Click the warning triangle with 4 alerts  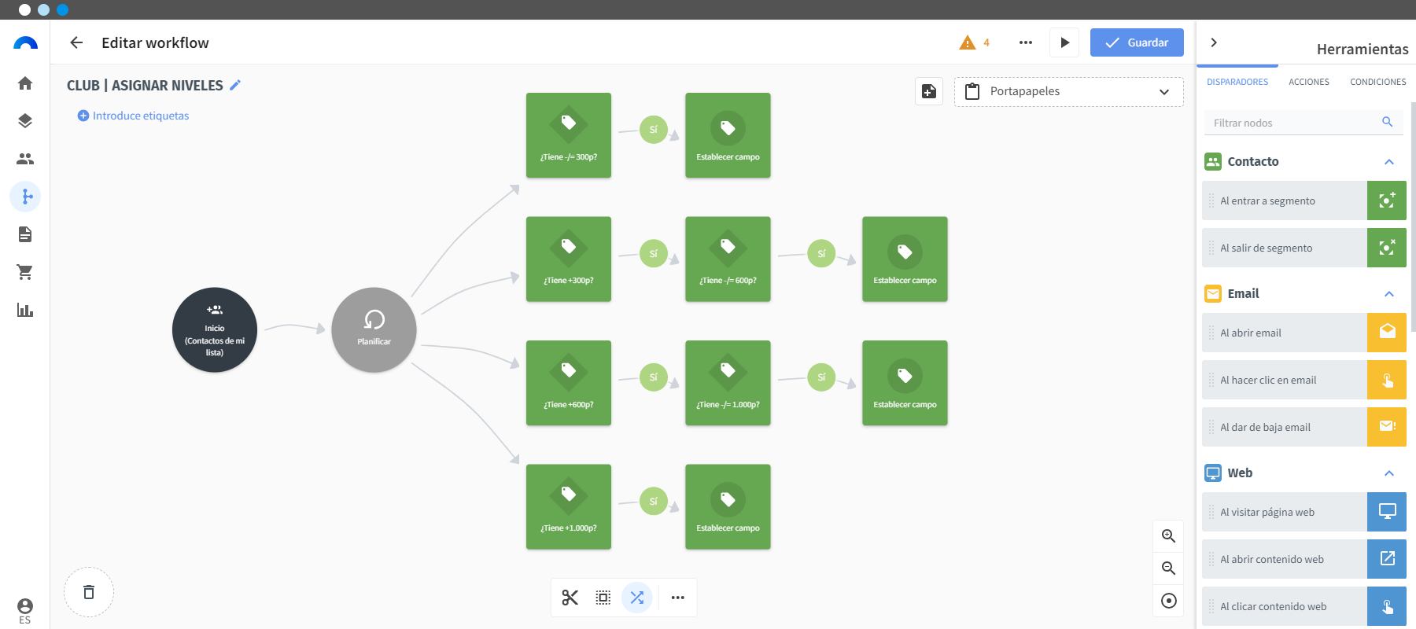pyautogui.click(x=975, y=42)
